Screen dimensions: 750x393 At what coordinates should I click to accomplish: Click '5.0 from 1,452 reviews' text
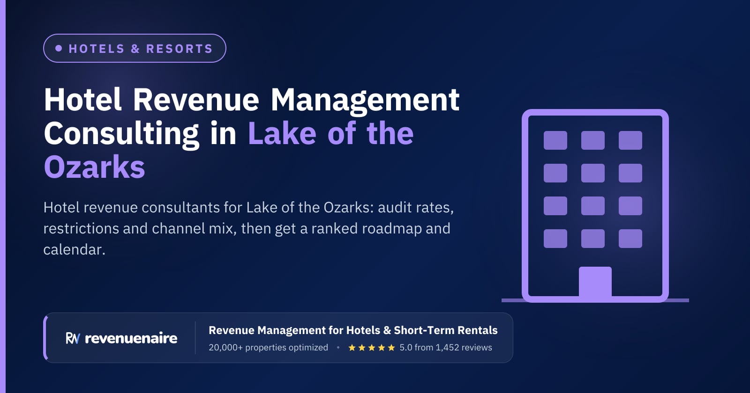(x=446, y=348)
